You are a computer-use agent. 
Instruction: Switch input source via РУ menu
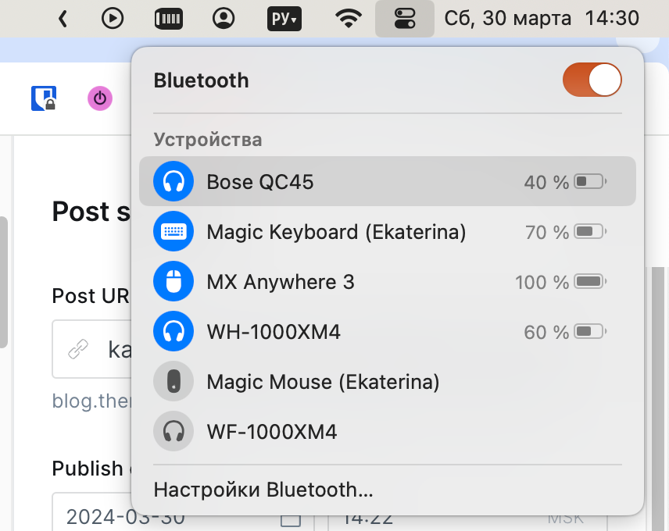pos(284,19)
